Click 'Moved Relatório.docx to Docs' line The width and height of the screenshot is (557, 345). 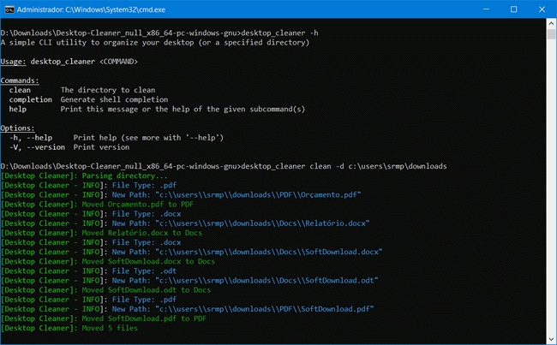102,233
